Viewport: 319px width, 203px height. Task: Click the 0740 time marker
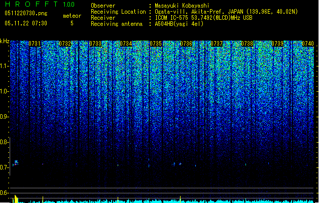(x=308, y=44)
